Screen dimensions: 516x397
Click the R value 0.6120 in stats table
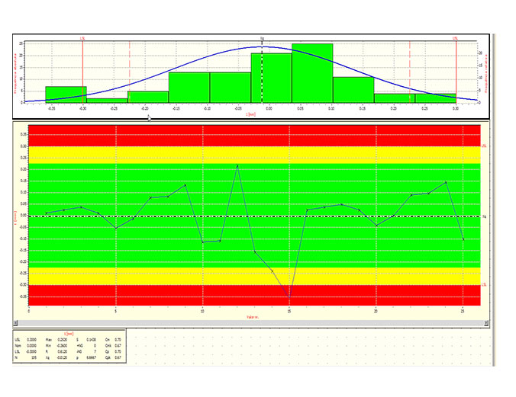(x=62, y=351)
